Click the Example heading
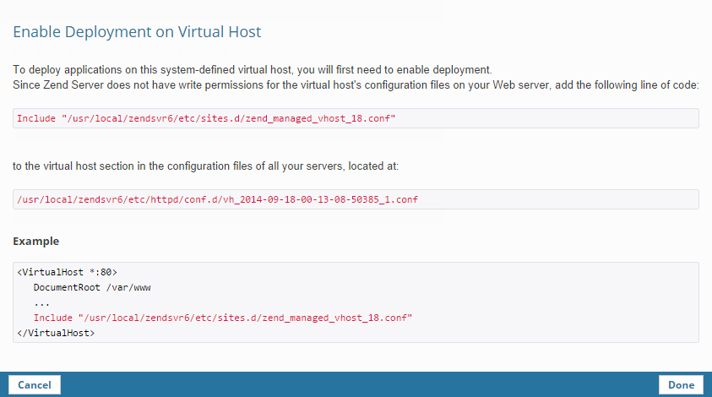Image resolution: width=712 pixels, height=397 pixels. 36,241
